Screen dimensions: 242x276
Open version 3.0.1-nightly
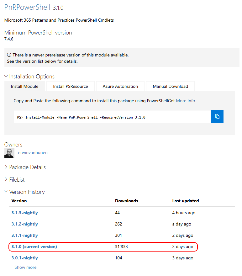25,258
